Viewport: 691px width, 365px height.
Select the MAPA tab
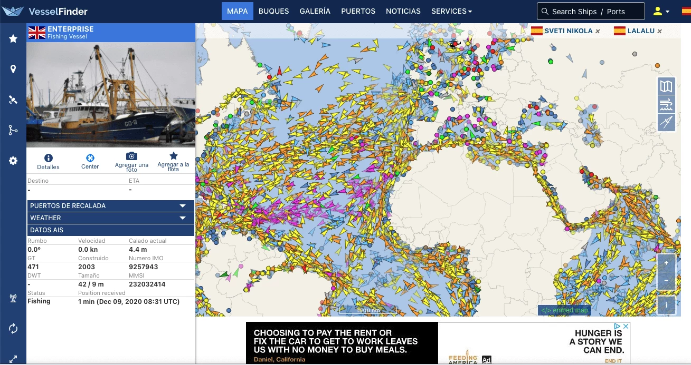click(x=238, y=11)
